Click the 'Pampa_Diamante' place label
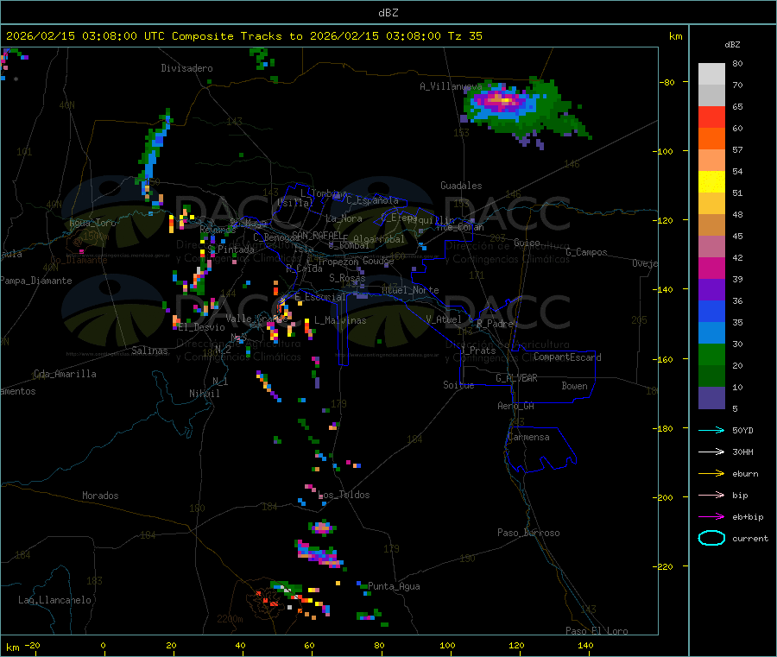The image size is (777, 657). point(35,281)
